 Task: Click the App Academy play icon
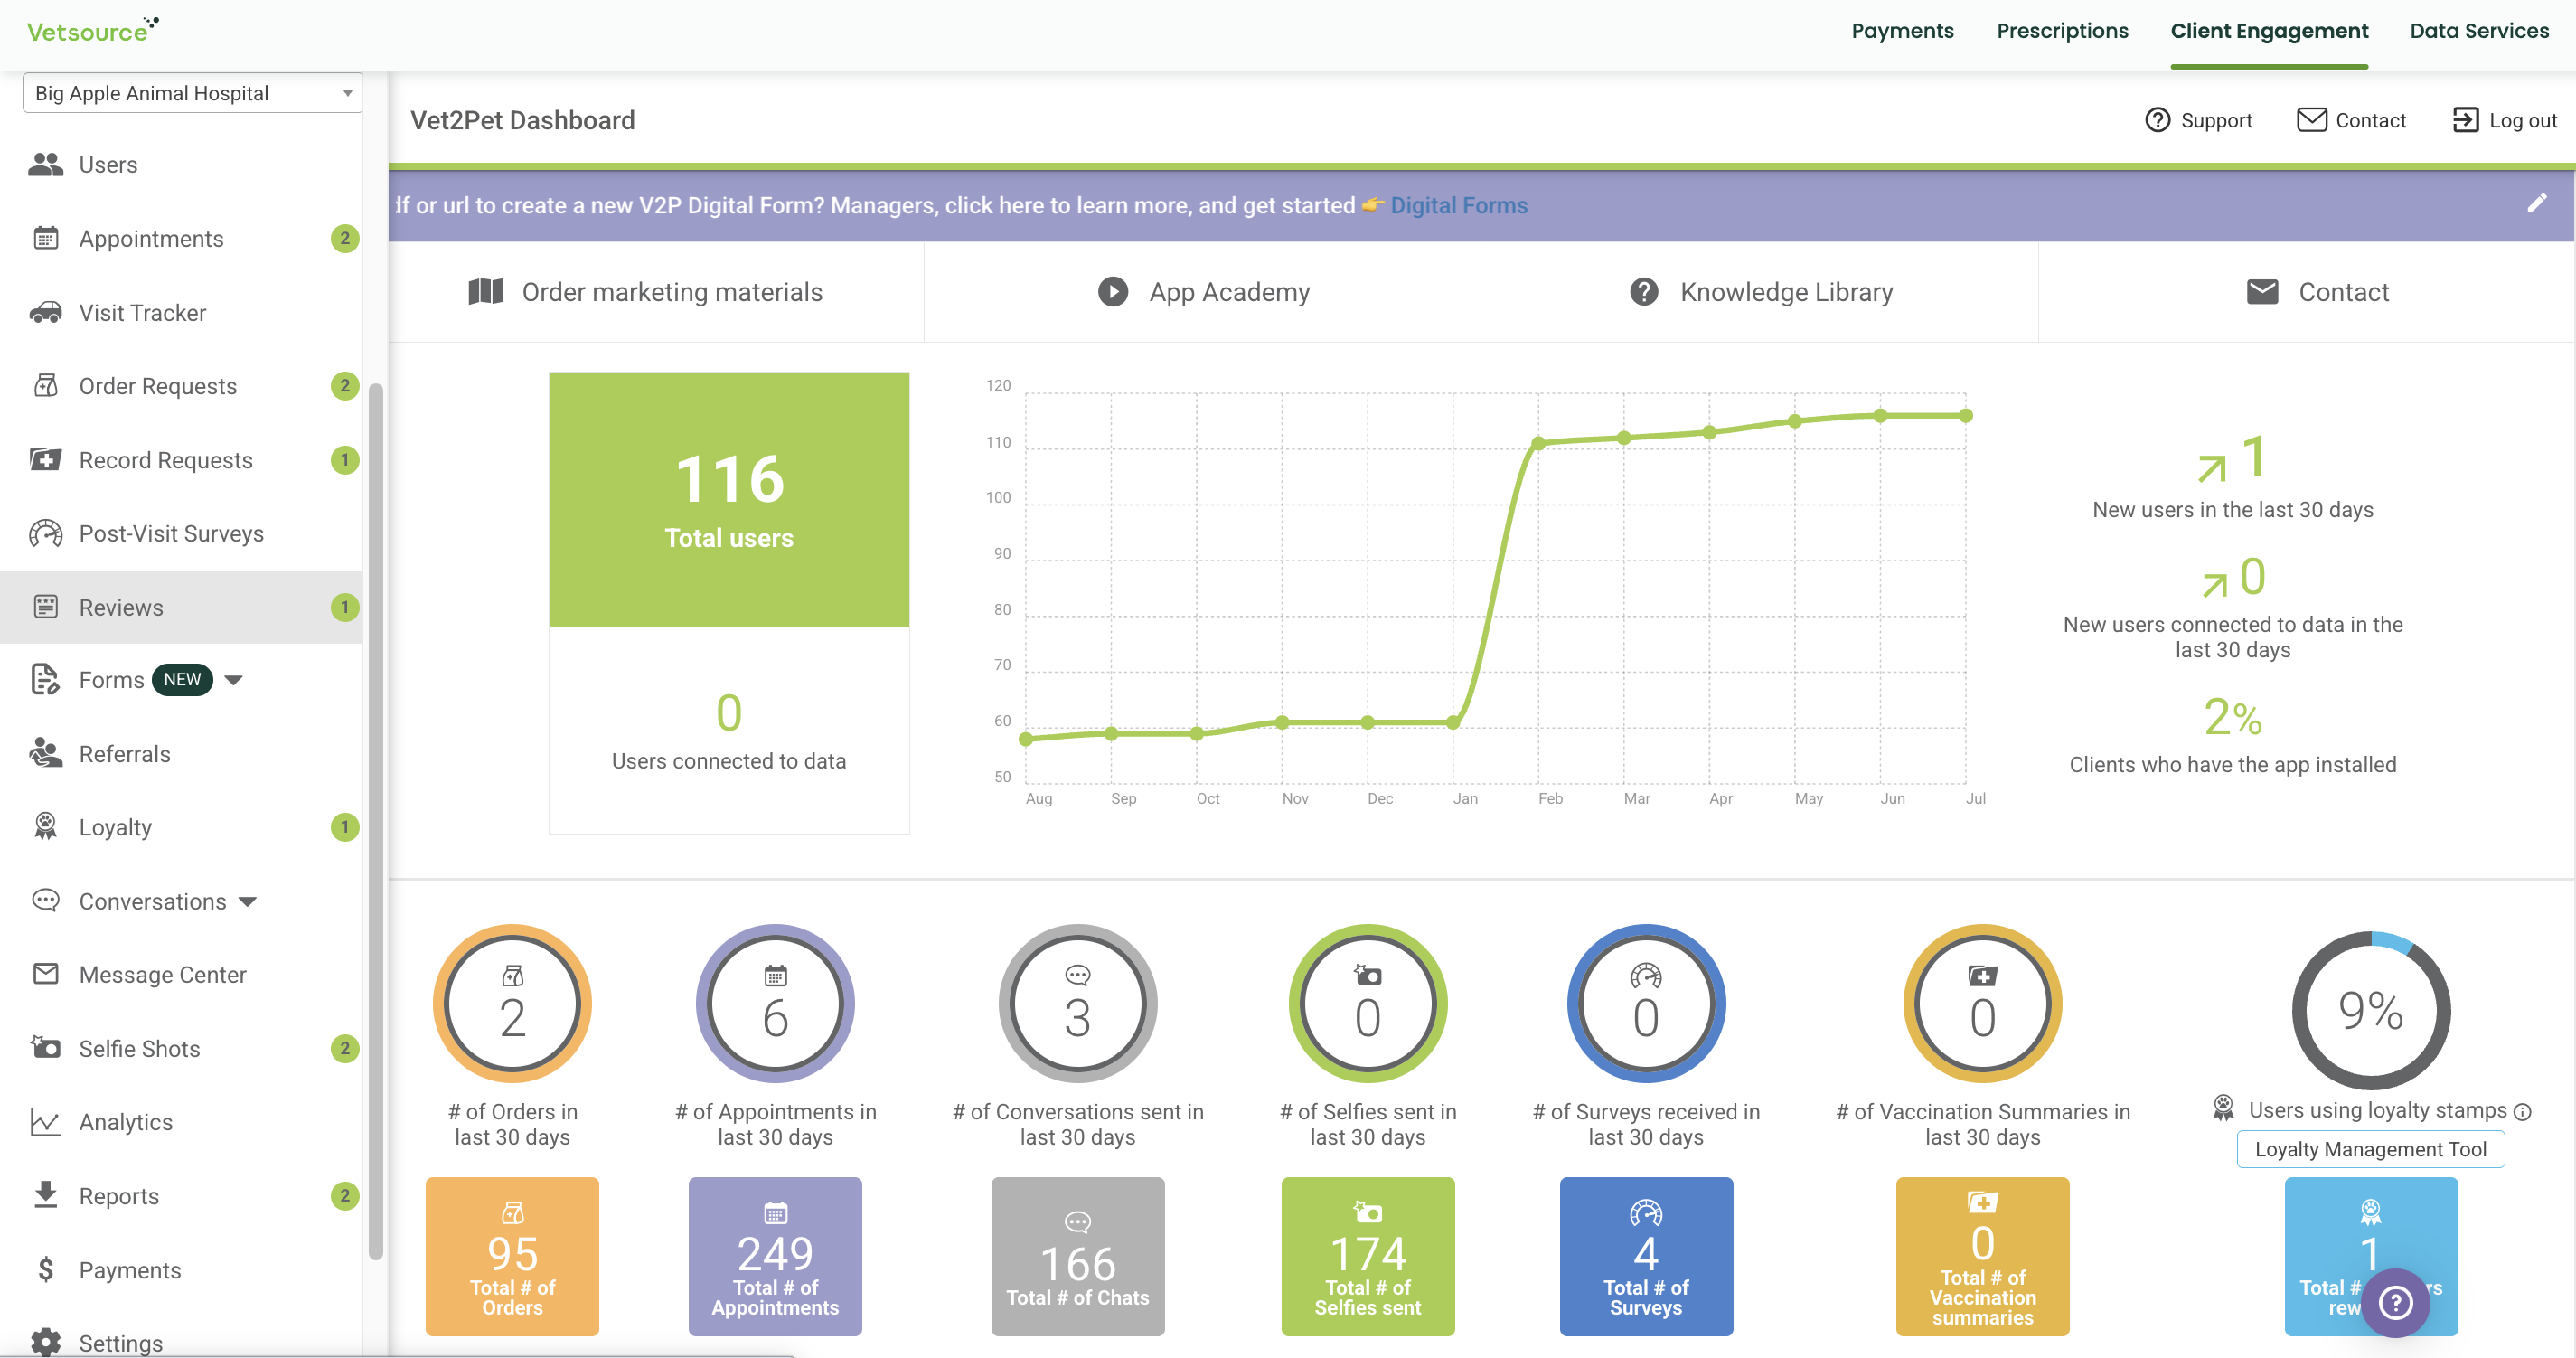[1112, 291]
